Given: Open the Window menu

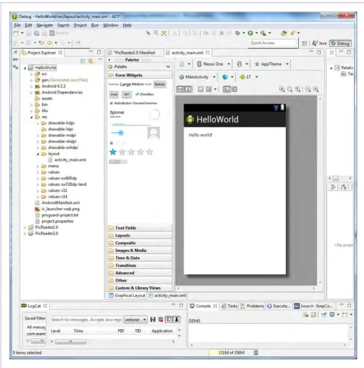Looking at the screenshot, I should tap(111, 25).
